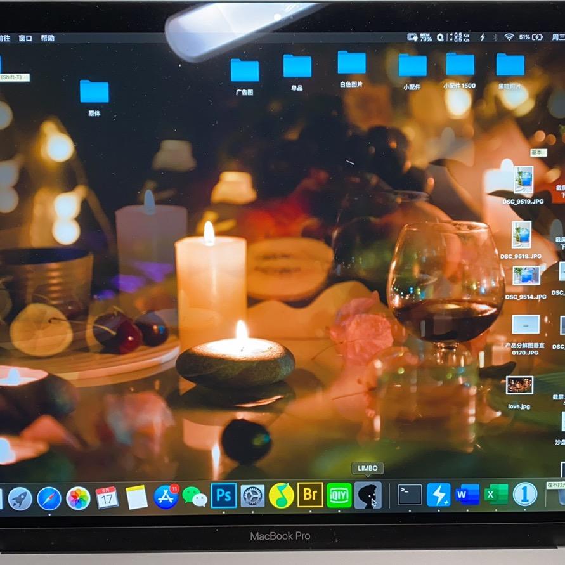This screenshot has height=565, width=565.
Task: Launch iQIYI video app
Action: (x=339, y=495)
